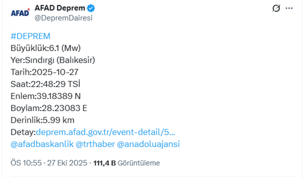Click the Enlem:39.18389 N text line
Viewport: 306px width, 179px height.
[x=46, y=96]
